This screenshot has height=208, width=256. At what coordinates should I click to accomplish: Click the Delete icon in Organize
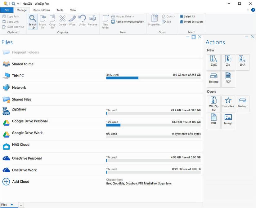(x=62, y=20)
